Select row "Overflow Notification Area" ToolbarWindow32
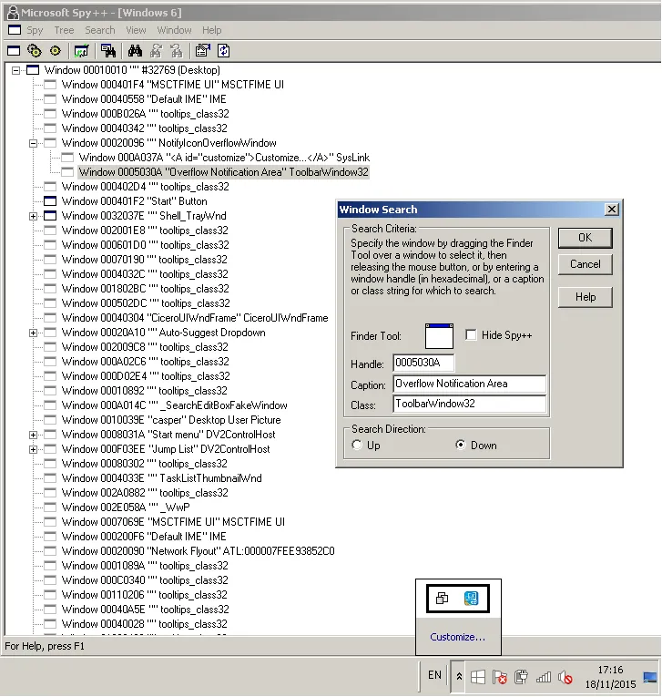 click(224, 172)
